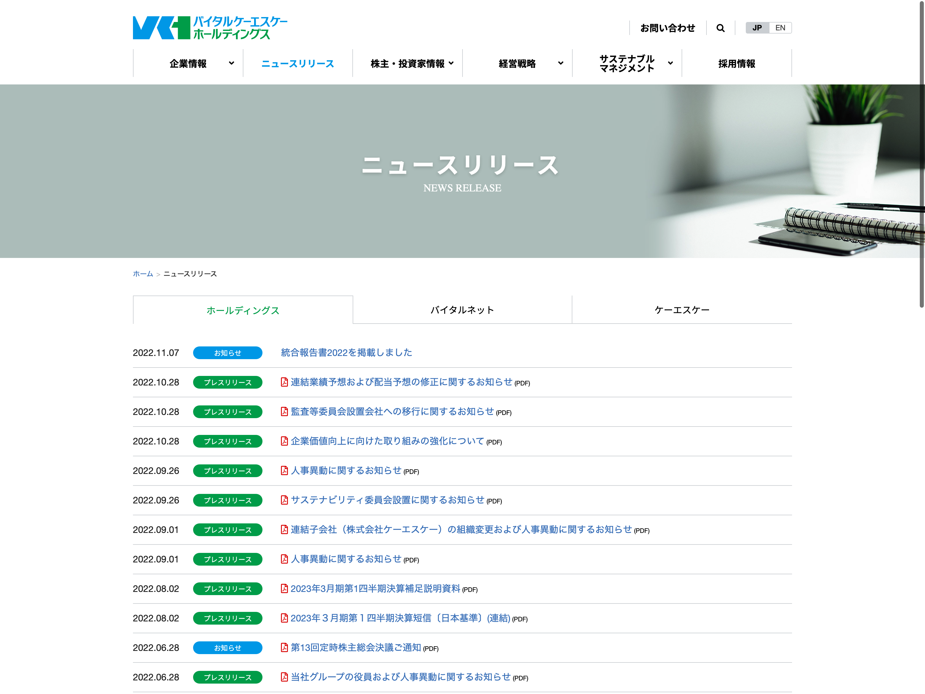Click PDF icon for サステナビリティ委員会設置 notice
This screenshot has width=925, height=694.
click(x=284, y=500)
